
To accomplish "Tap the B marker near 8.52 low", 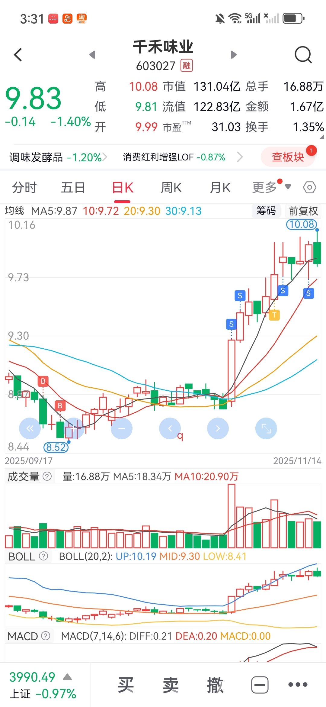I will click(60, 405).
